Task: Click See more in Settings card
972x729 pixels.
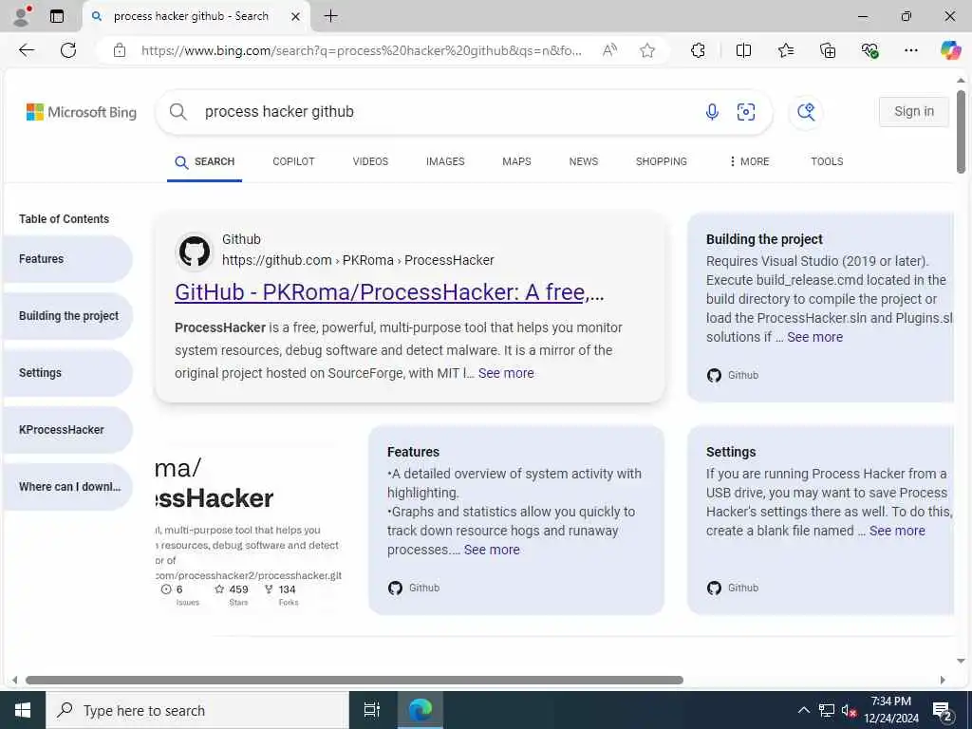Action: click(897, 531)
